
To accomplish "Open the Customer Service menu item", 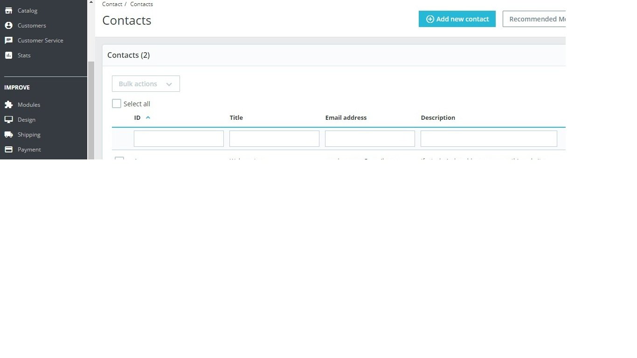I will (x=40, y=40).
